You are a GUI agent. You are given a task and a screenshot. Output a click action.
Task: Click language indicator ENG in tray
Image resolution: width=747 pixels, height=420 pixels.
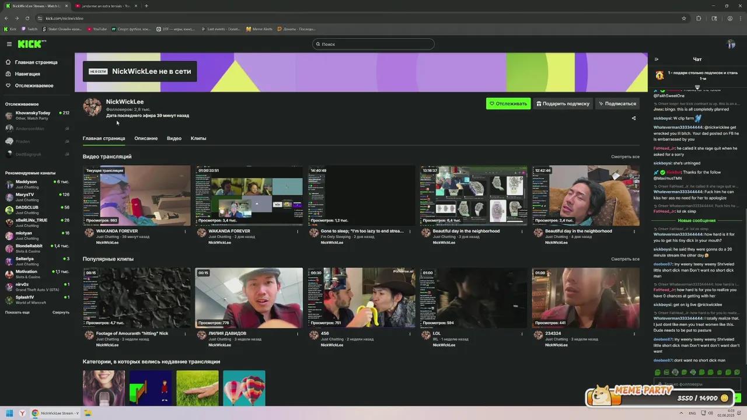[692, 413]
